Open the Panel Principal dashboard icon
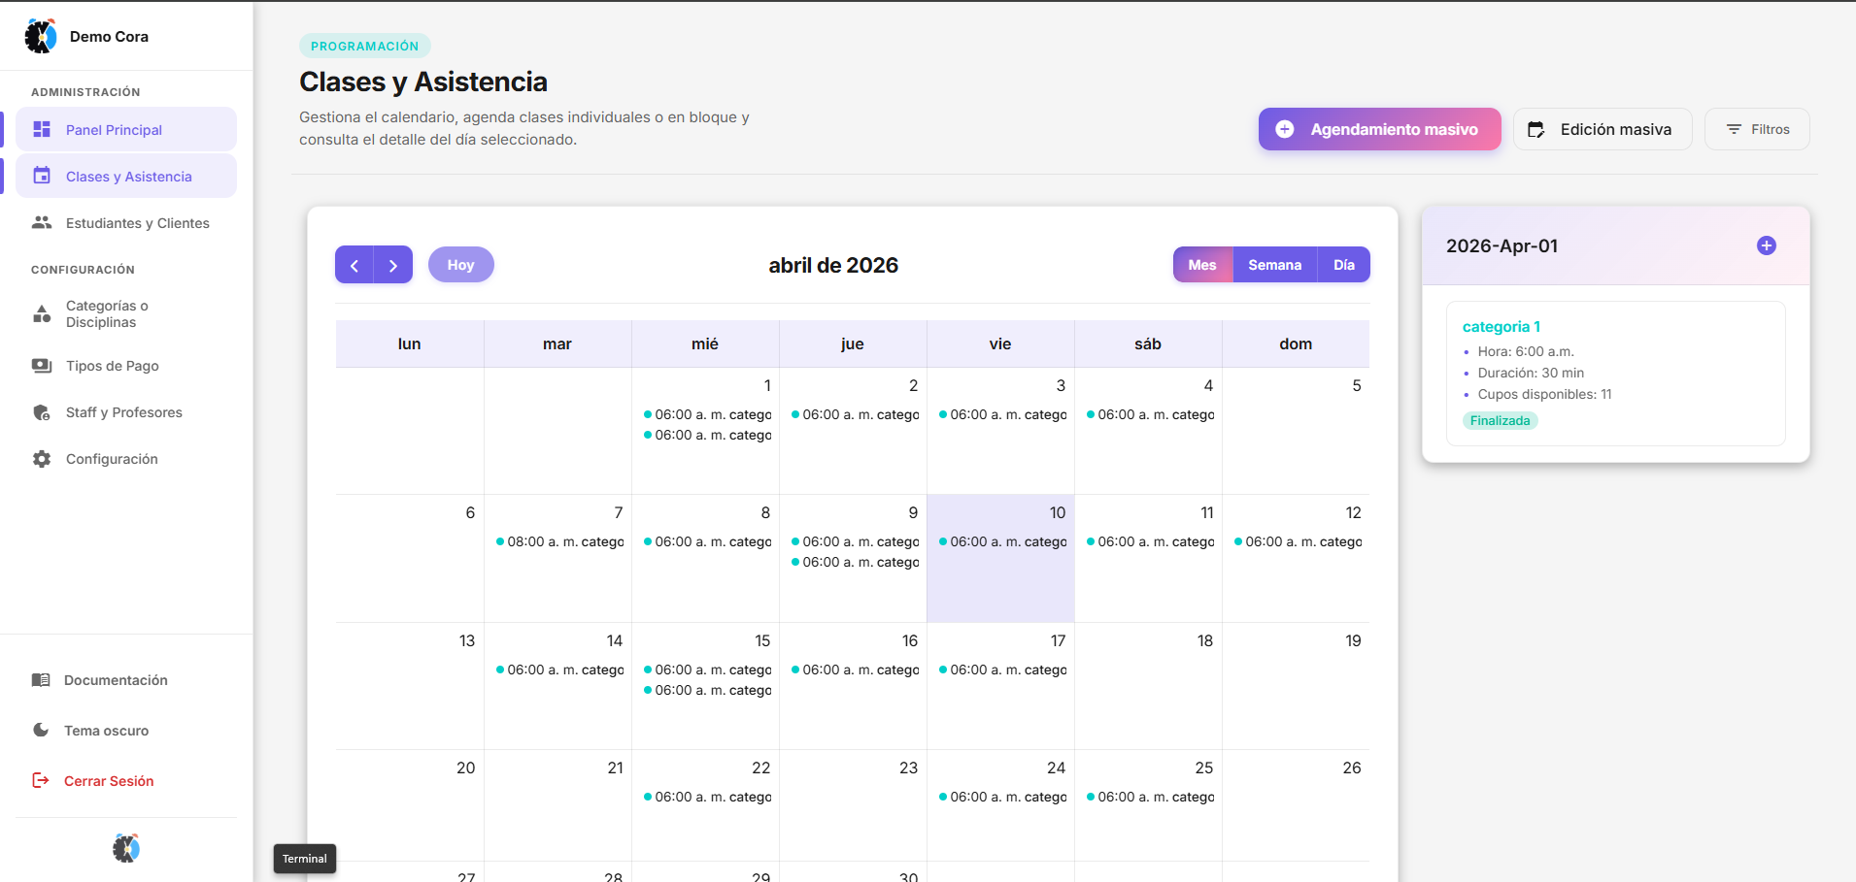1856x882 pixels. [x=41, y=127]
